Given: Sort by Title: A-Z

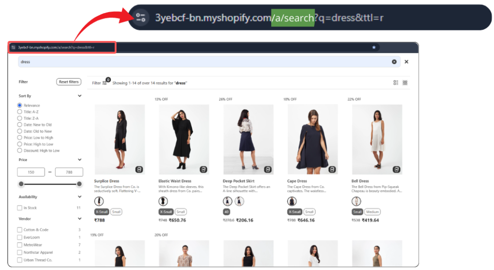Looking at the screenshot, I should [19, 112].
